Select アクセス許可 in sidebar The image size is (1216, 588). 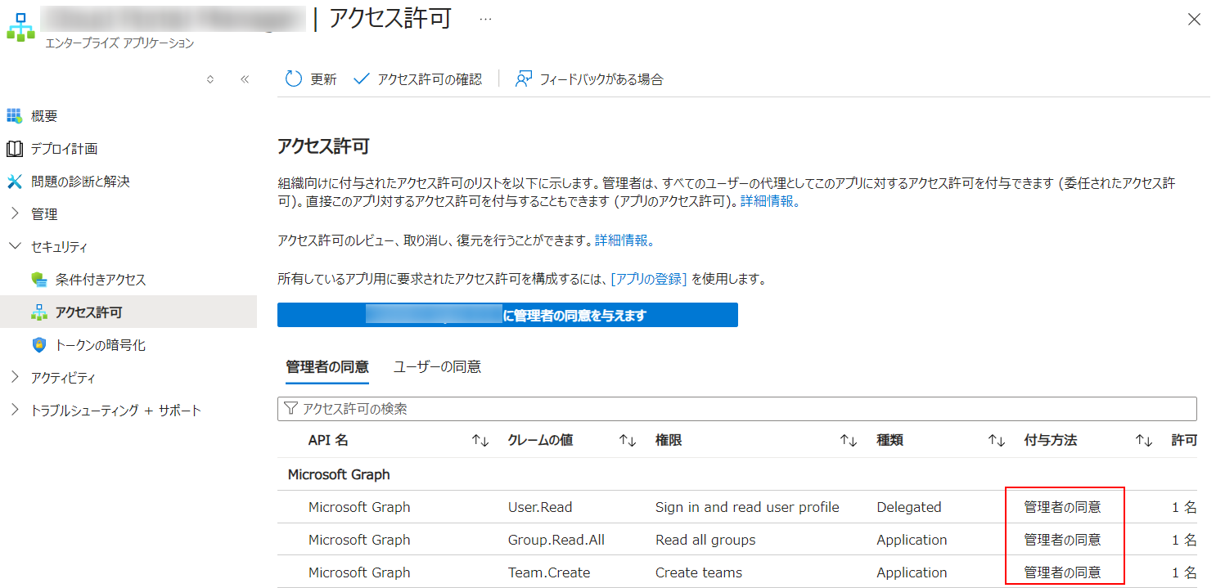pos(128,312)
